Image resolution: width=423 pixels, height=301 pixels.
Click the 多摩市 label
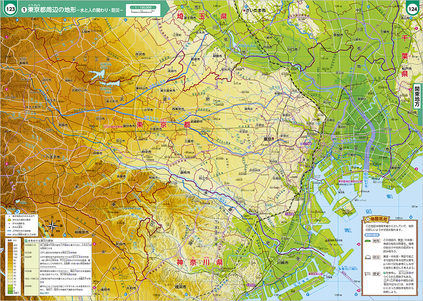pyautogui.click(x=121, y=176)
